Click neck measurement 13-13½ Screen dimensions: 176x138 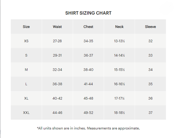tap(119, 41)
